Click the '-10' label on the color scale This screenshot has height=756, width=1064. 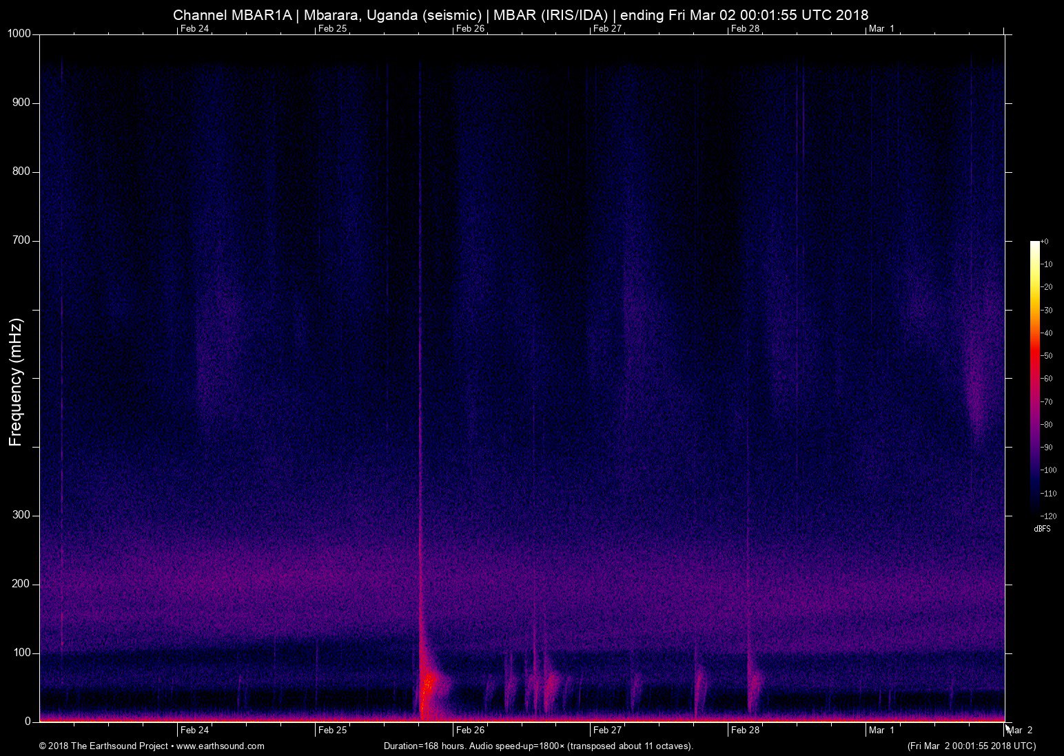click(x=1046, y=264)
